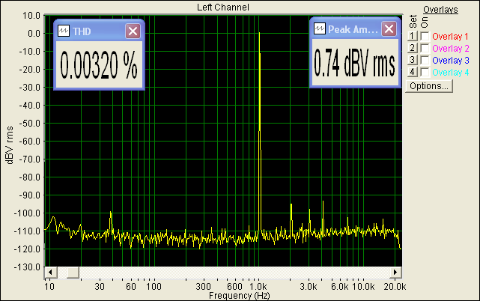Click the red Overlay 1 label
The height and width of the screenshot is (301, 480).
pos(450,37)
